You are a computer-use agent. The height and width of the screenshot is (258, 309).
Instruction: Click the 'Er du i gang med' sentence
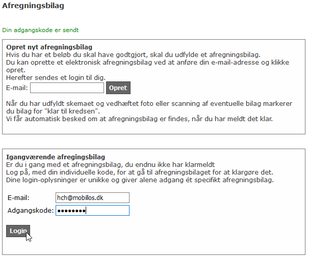pos(110,164)
